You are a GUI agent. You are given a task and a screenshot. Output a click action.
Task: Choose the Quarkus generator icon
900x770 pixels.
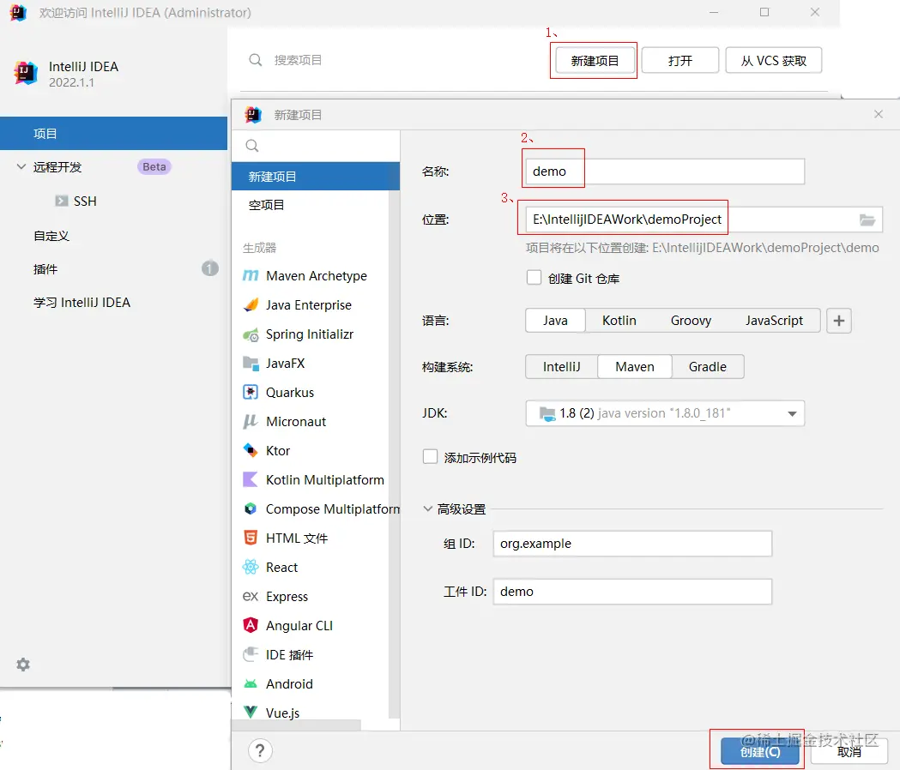251,393
